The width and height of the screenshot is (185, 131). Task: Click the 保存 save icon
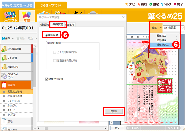pyautogui.click(x=4, y=38)
